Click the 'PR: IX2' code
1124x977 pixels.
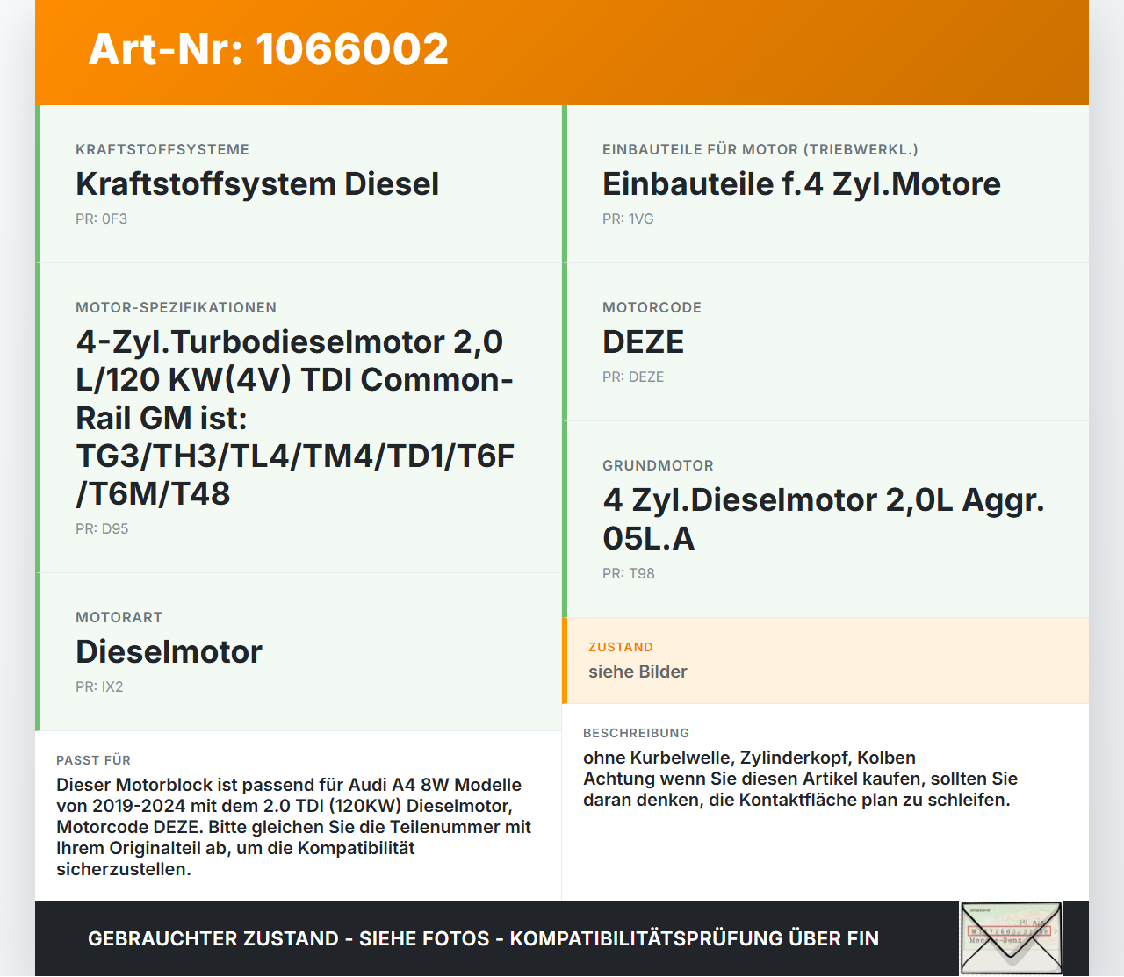point(100,687)
